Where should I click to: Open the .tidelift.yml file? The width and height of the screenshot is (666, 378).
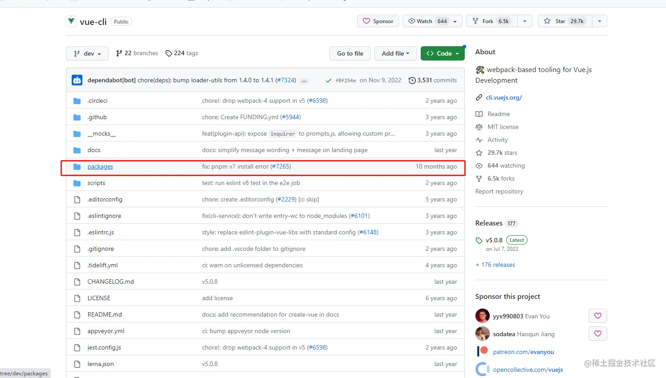(102, 265)
